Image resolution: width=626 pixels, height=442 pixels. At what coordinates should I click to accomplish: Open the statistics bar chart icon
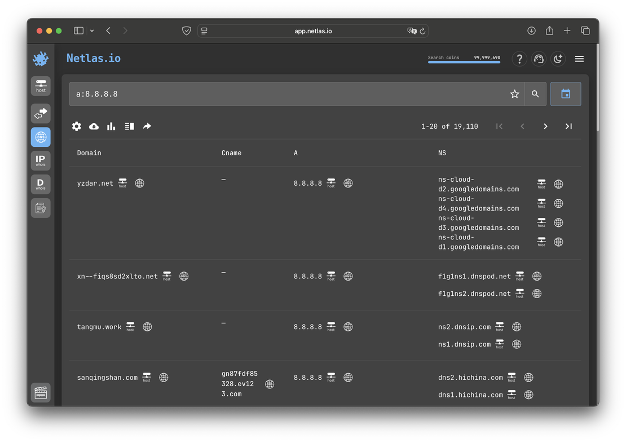tap(112, 126)
